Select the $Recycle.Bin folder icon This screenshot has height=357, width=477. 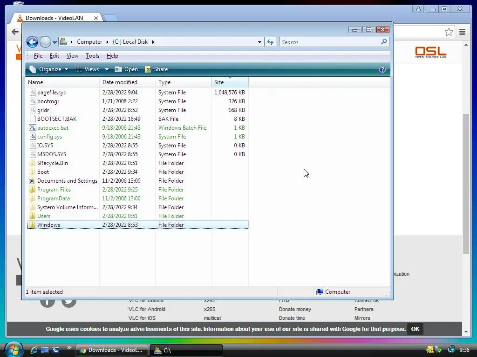33,163
